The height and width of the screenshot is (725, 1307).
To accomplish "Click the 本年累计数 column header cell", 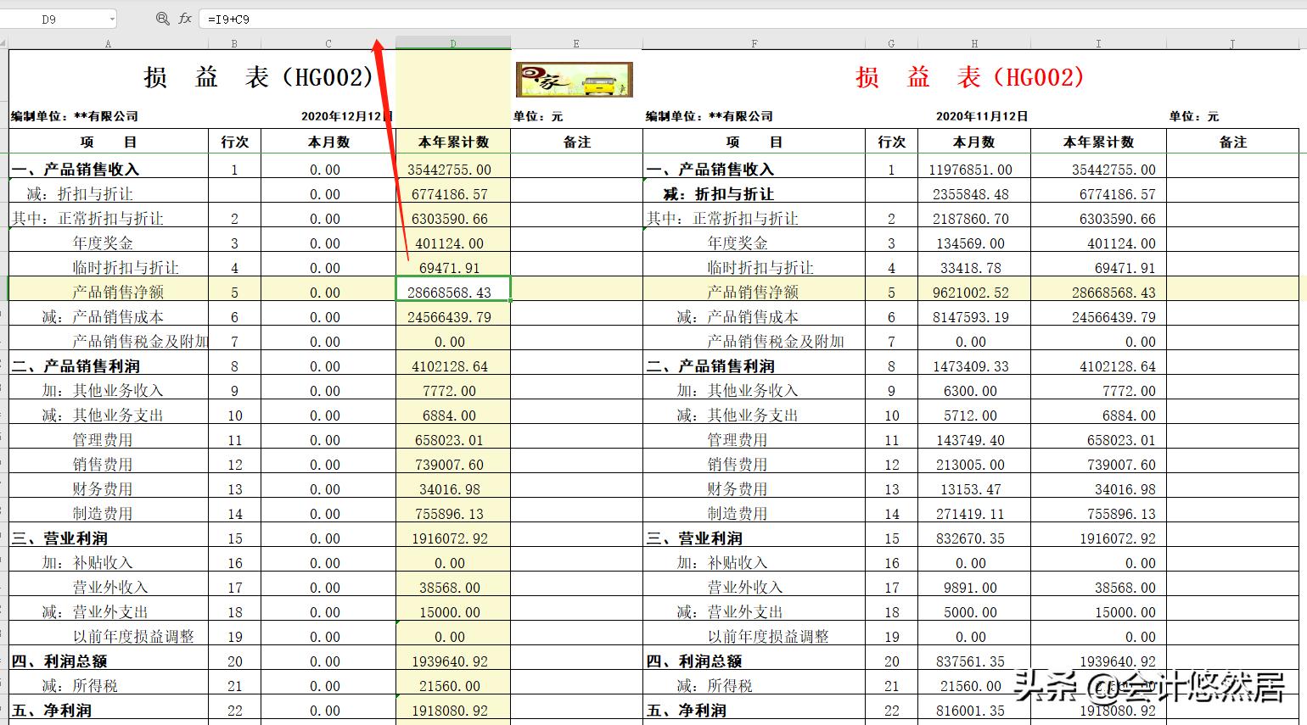I will click(x=452, y=142).
